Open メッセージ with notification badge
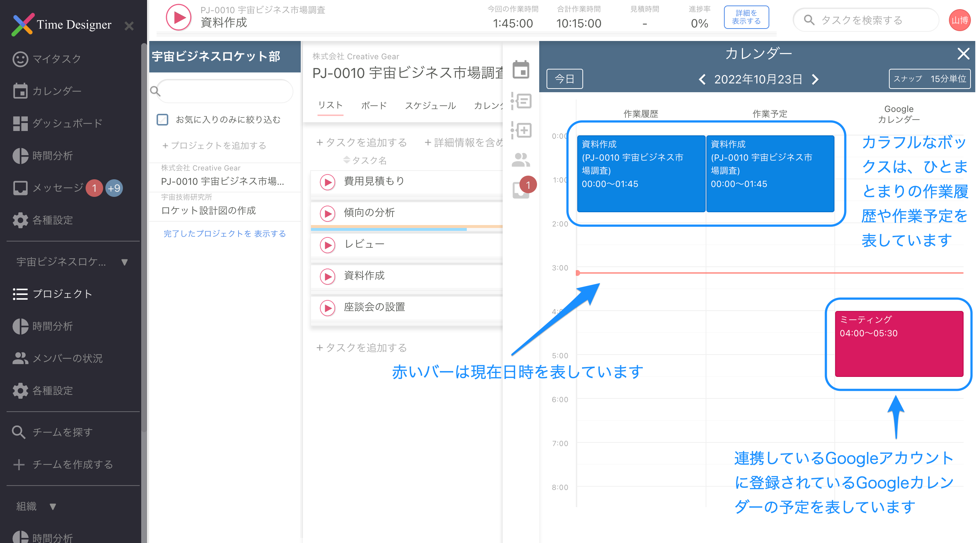The width and height of the screenshot is (976, 543). [57, 188]
